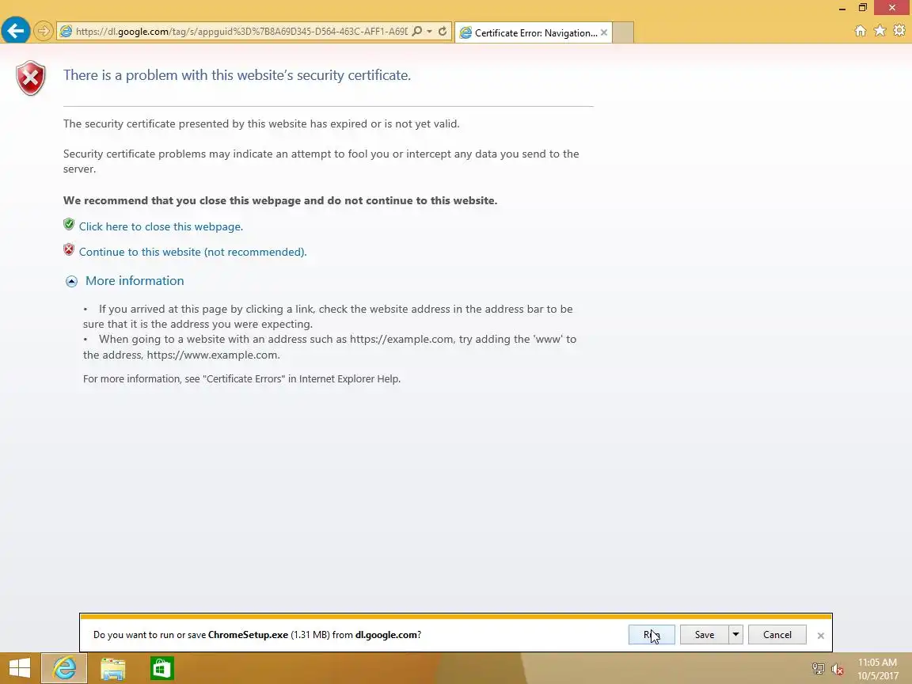Click red shield icon beside Continue link

(x=69, y=249)
